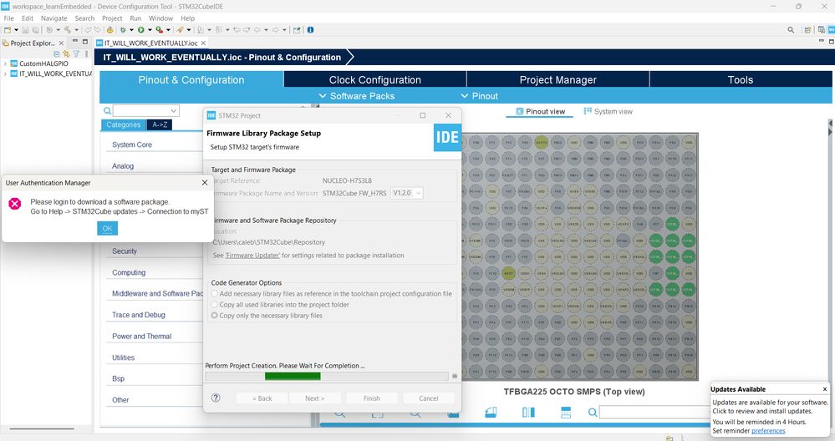Click the flip horizontal pinout icon
Image resolution: width=835 pixels, height=441 pixels.
coord(528,413)
